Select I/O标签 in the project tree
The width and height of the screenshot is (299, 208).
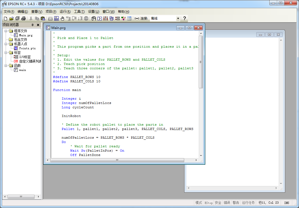(25, 57)
